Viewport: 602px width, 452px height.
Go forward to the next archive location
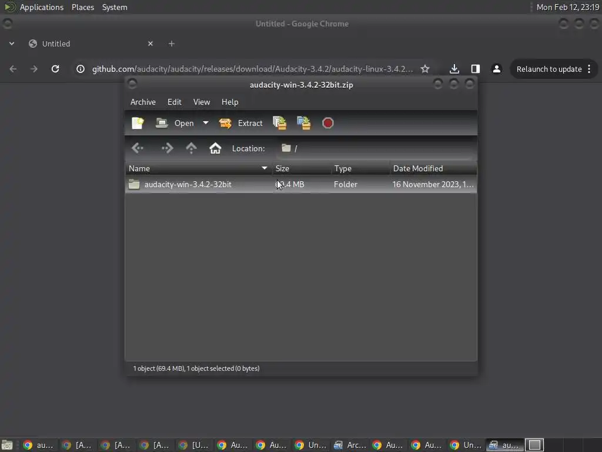tap(167, 148)
